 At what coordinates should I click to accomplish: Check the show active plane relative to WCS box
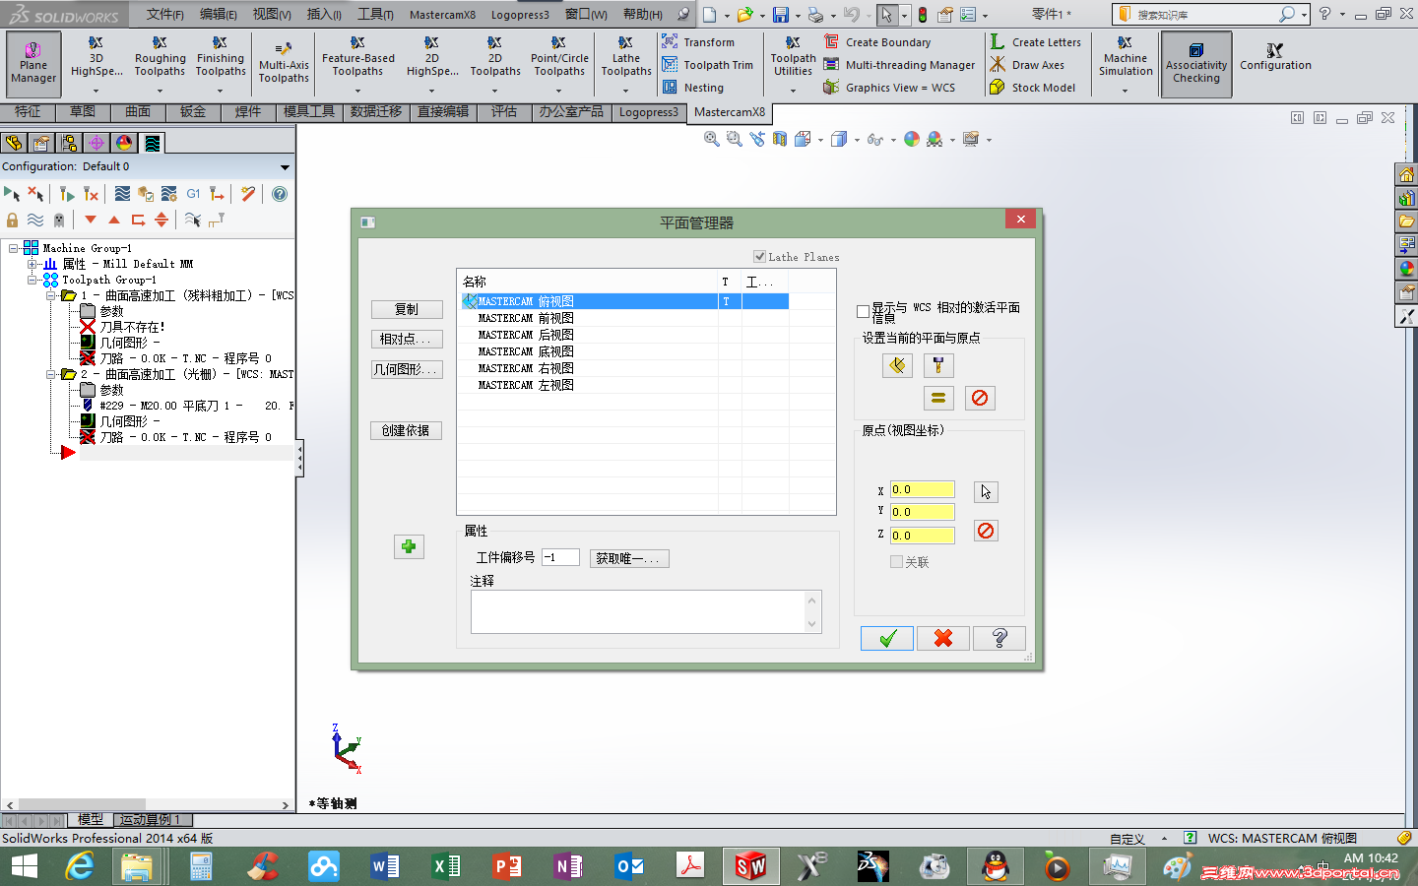click(864, 311)
